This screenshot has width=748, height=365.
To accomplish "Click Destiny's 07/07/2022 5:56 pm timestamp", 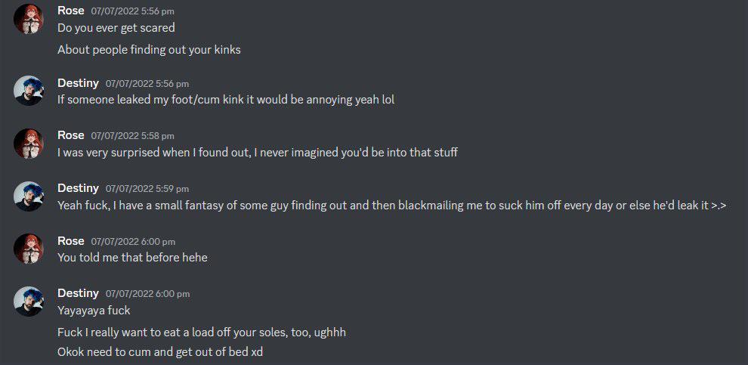I will coord(147,84).
